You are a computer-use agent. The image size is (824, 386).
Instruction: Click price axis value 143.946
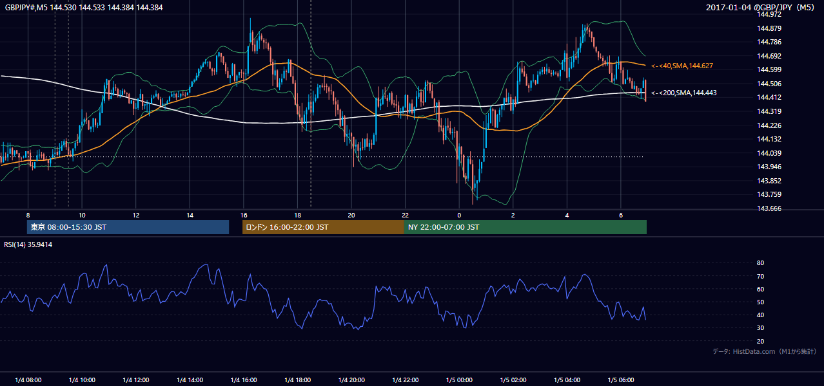(x=769, y=167)
